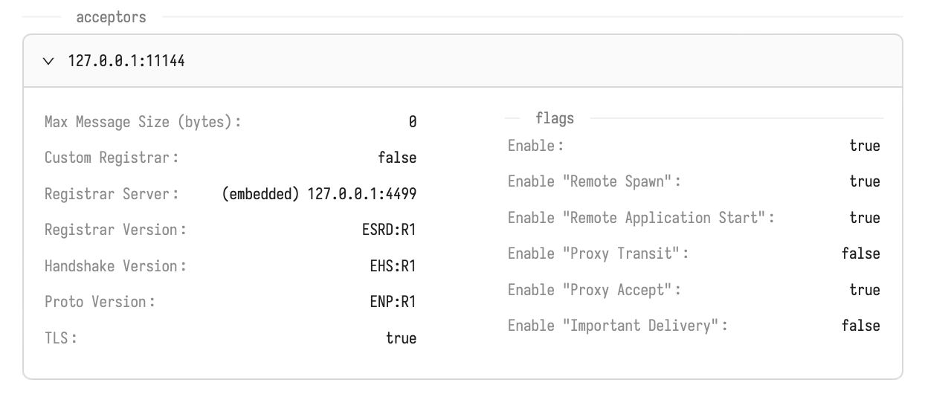Select the embedded Registrar Server address

point(319,194)
